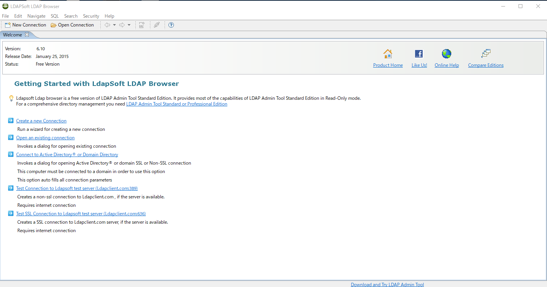Open the Security menu
Screen dimensions: 547x287
coord(91,16)
